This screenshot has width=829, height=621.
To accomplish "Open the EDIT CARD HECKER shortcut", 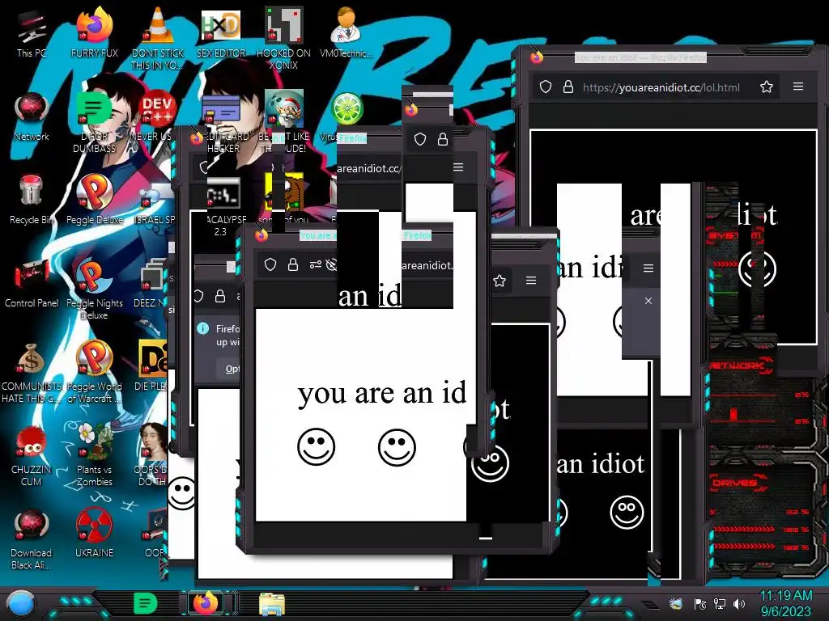I will [222, 123].
